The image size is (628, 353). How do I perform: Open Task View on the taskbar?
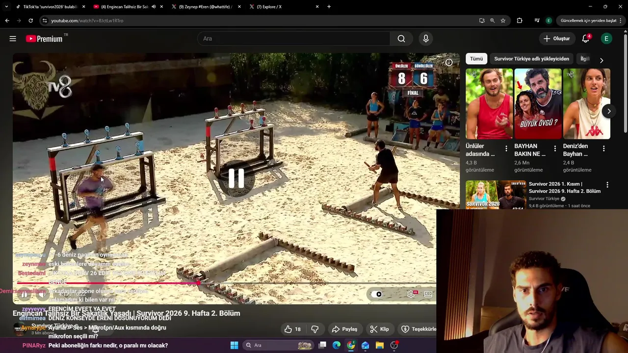(x=322, y=345)
